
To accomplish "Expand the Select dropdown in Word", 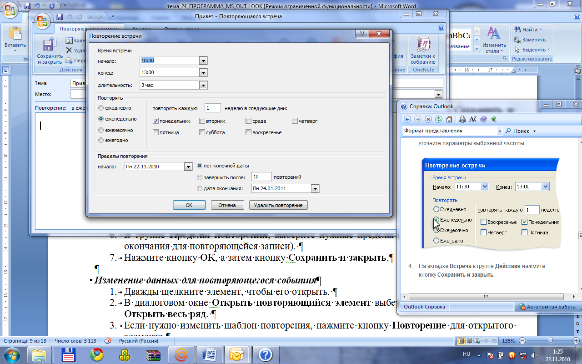I will pyautogui.click(x=548, y=50).
